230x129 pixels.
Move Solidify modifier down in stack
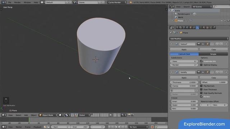(221, 72)
